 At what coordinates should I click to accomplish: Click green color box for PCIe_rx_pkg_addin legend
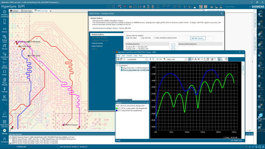117,108
